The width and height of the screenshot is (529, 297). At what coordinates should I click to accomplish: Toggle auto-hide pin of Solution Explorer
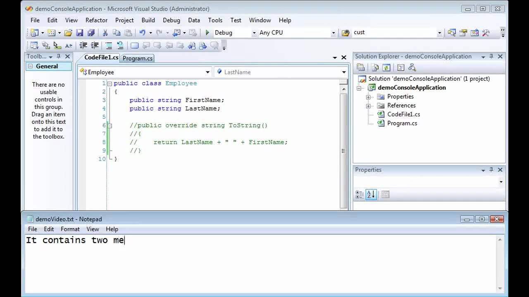491,57
